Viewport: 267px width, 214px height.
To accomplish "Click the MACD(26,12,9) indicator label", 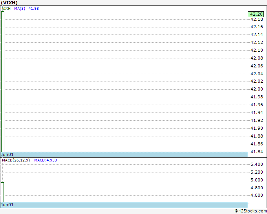I will (16, 160).
